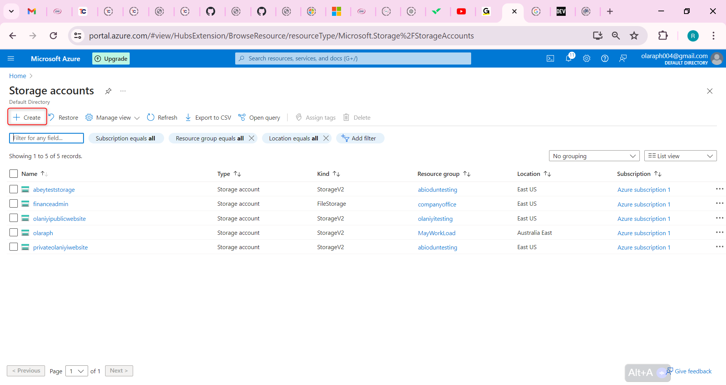
Task: Select the olaraph storage account checkbox
Action: pyautogui.click(x=14, y=233)
